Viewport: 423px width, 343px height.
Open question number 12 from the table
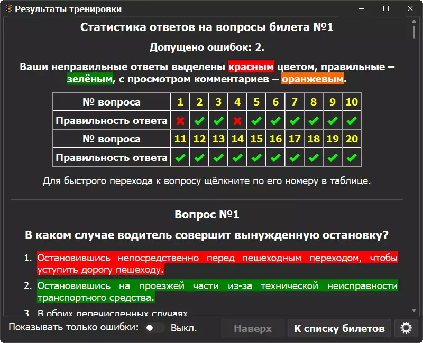click(199, 139)
